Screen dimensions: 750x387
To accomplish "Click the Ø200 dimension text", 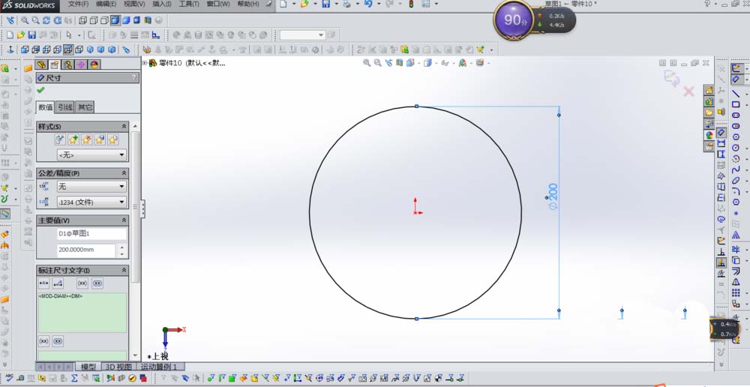I will [553, 196].
